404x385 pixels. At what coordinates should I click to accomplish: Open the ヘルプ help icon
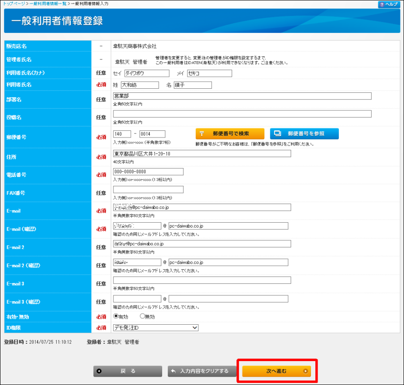point(388,4)
